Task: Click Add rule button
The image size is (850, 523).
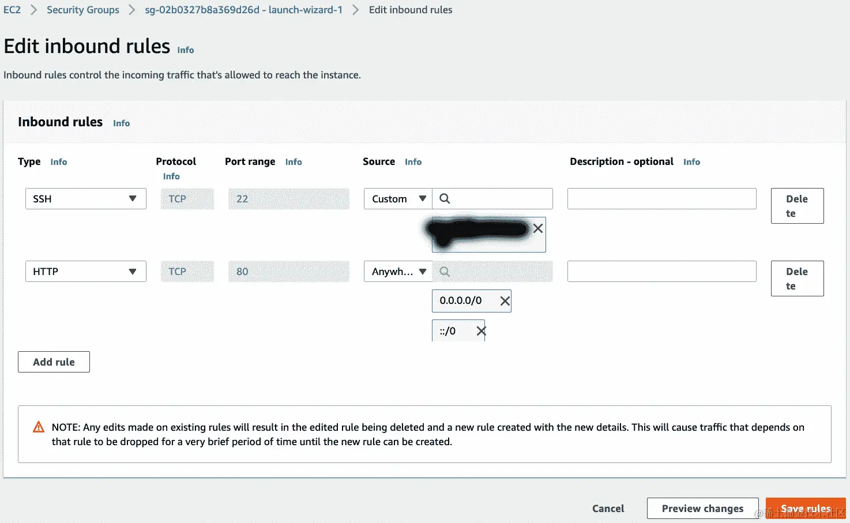Action: pos(54,362)
